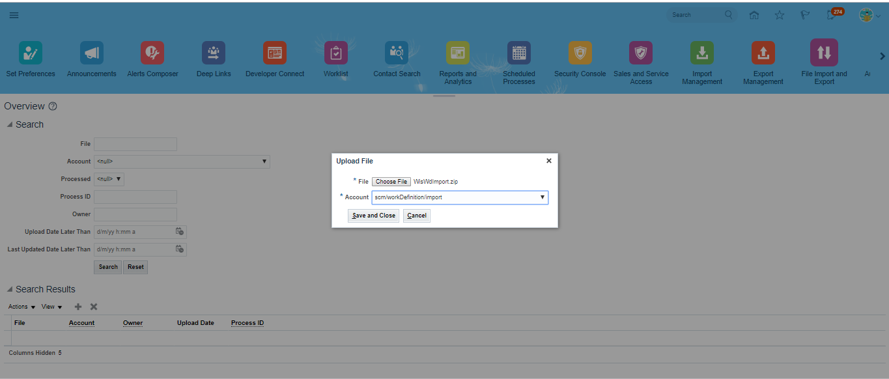Open the Processed dropdown showing null

(x=119, y=178)
